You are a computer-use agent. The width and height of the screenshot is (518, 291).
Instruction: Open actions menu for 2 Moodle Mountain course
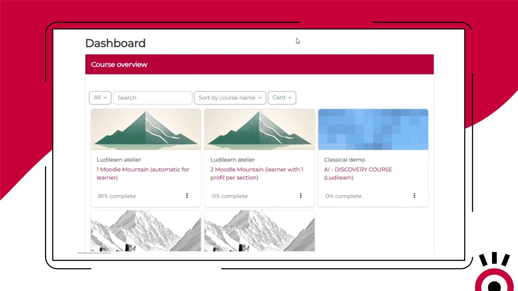(301, 196)
